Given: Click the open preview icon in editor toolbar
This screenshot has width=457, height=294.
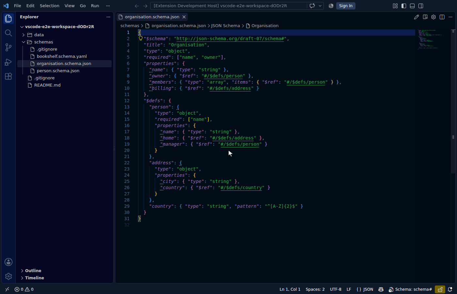Looking at the screenshot, I should 425,17.
